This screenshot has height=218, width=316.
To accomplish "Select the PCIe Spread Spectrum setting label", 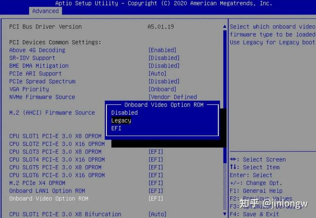I will [42, 82].
